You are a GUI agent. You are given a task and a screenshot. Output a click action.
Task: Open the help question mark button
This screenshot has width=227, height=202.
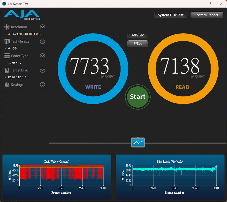tap(210, 4)
